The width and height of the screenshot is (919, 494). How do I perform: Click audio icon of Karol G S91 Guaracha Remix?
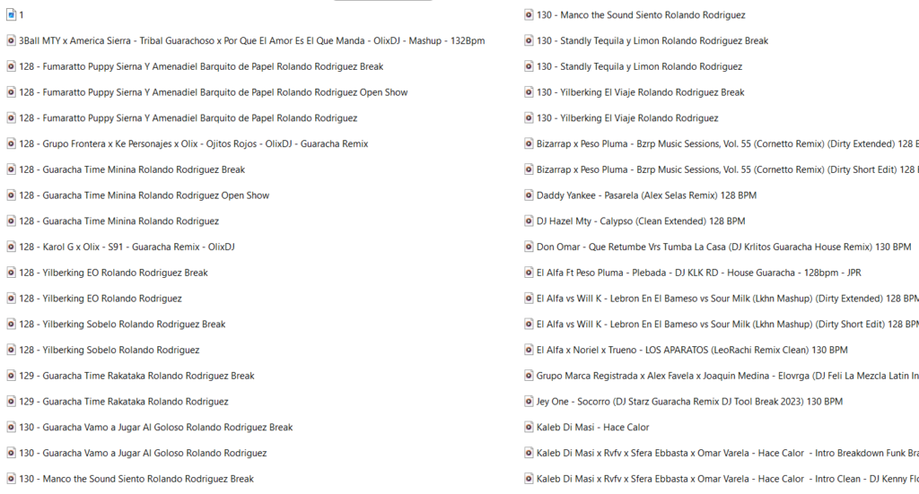11,247
